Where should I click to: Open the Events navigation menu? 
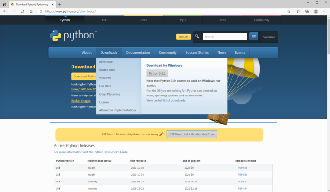click(240, 52)
